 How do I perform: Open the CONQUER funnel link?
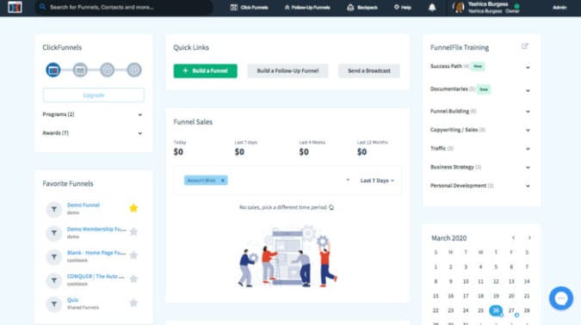pyautogui.click(x=96, y=277)
